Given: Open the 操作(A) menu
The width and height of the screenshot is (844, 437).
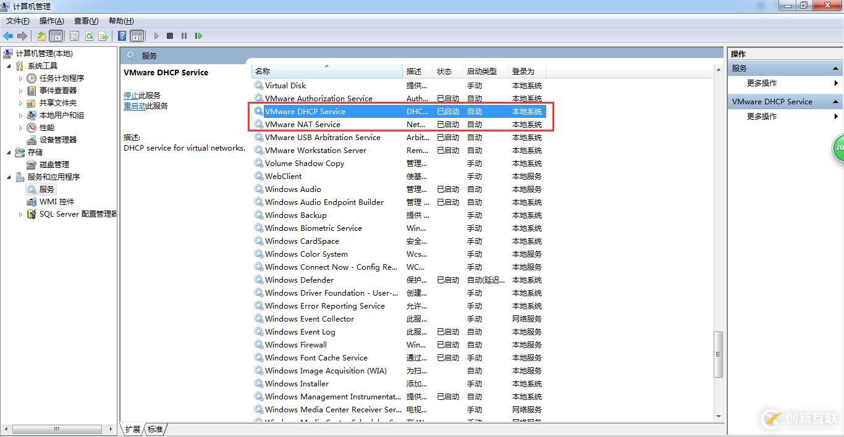Looking at the screenshot, I should point(52,21).
